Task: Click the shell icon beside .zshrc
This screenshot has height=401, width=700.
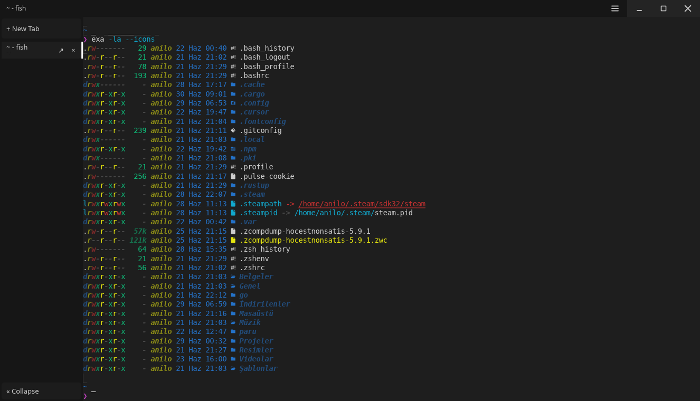Action: pos(233,268)
